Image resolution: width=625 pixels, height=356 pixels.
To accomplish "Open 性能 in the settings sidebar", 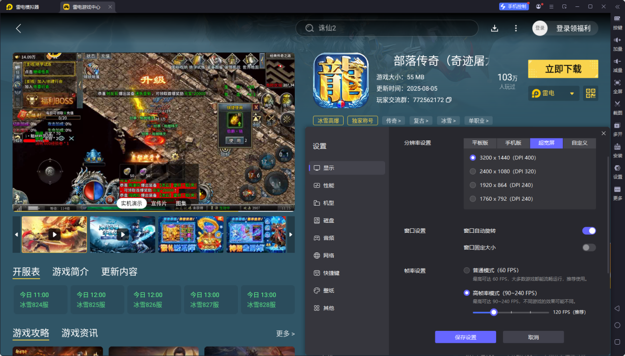I will (x=347, y=185).
